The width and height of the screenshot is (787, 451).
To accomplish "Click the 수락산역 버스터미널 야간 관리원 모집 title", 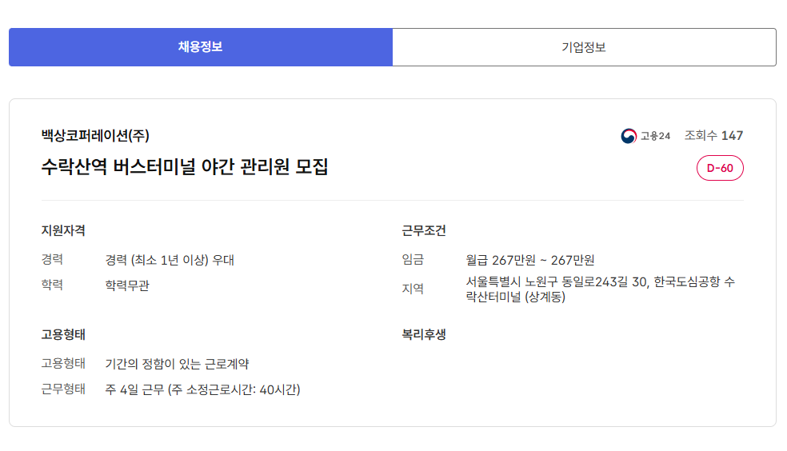I will pos(185,167).
